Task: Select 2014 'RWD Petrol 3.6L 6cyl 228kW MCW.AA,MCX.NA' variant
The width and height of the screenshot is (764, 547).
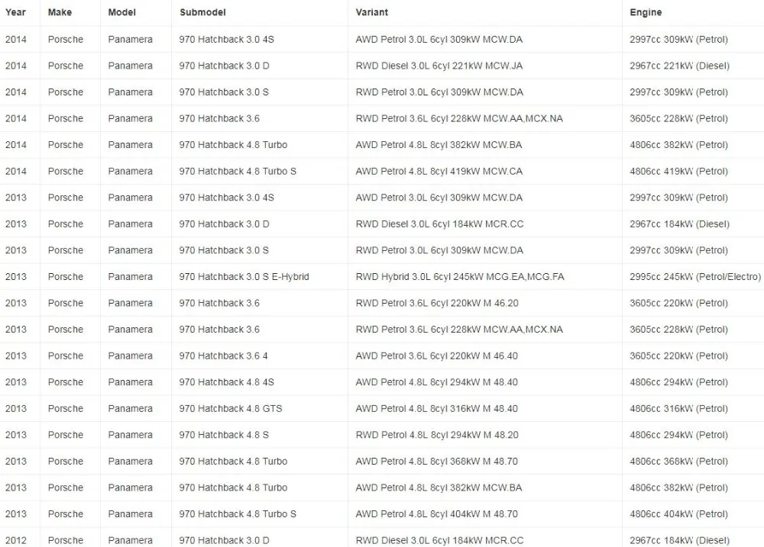Action: [459, 118]
